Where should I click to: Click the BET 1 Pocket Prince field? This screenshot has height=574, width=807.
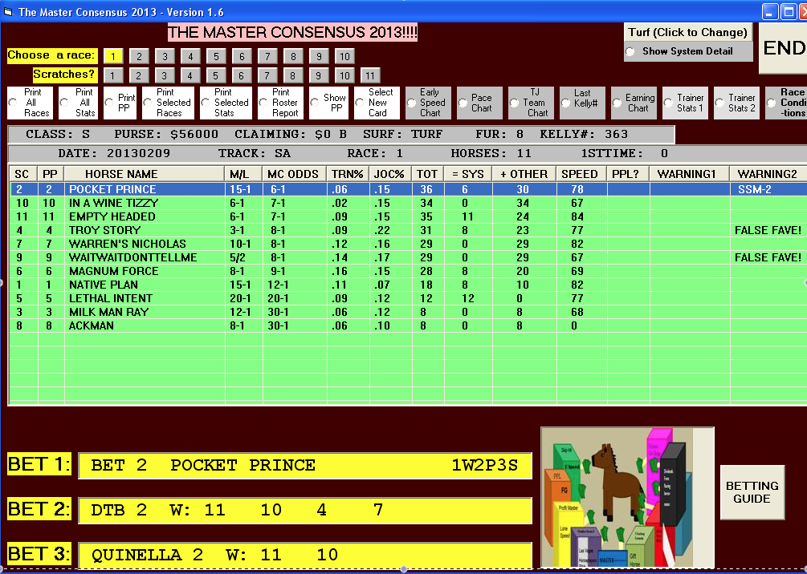tap(305, 466)
